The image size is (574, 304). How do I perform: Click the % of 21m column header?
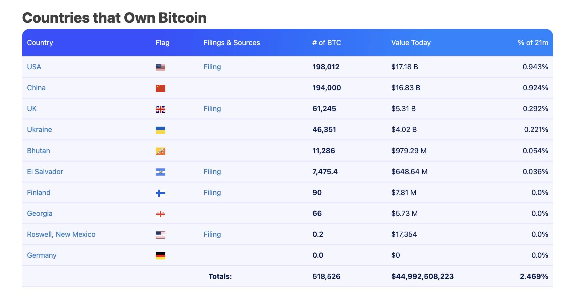click(533, 43)
